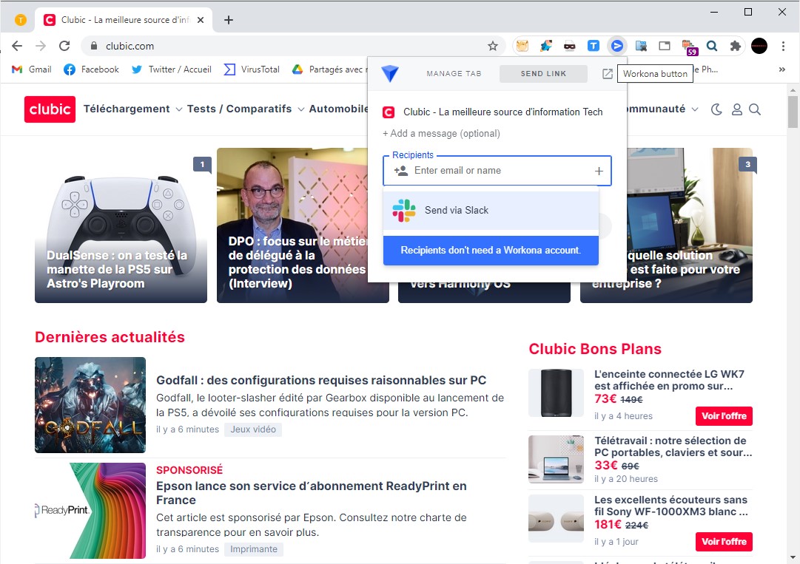Click Add a message (optional)

coord(441,134)
